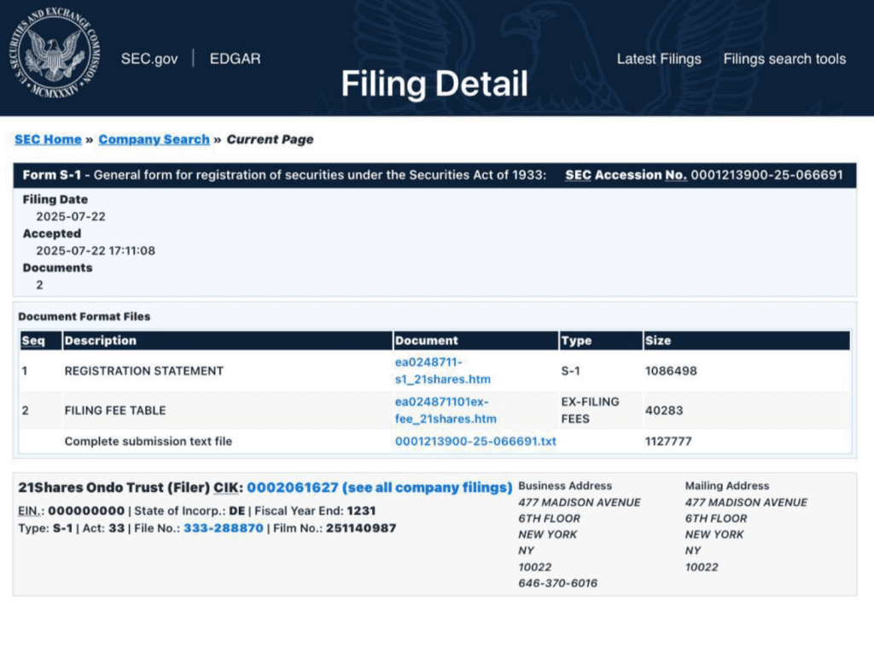Open CIK 0002061627 company filings link

(379, 488)
